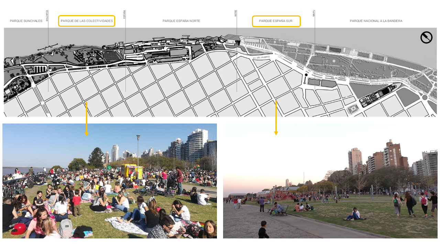Click the Parque Nacional a la Bandera label
The image size is (440, 247).
pyautogui.click(x=376, y=21)
